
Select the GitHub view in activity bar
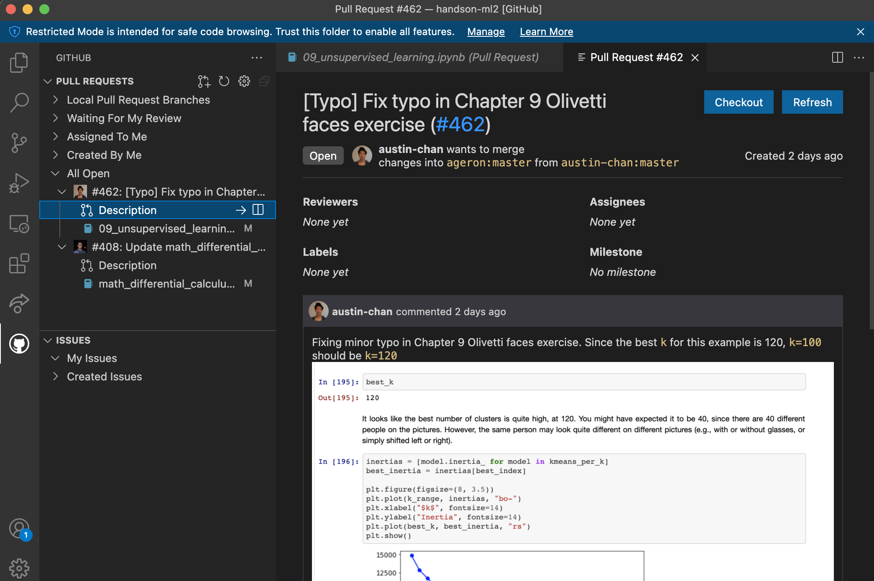[19, 344]
